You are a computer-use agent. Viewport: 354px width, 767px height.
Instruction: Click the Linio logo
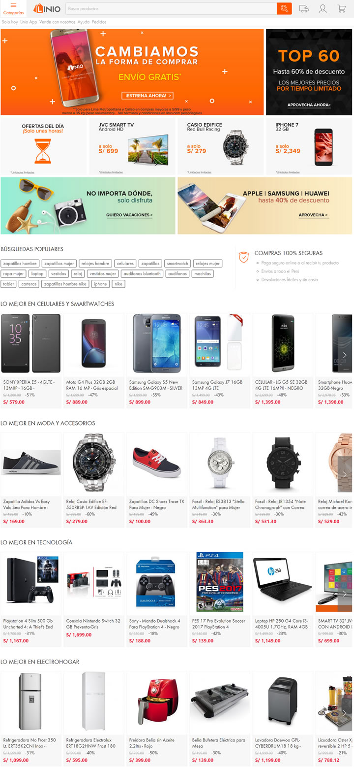pyautogui.click(x=47, y=8)
